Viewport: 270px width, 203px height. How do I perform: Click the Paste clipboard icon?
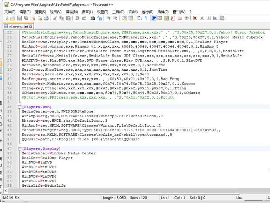(68, 18)
